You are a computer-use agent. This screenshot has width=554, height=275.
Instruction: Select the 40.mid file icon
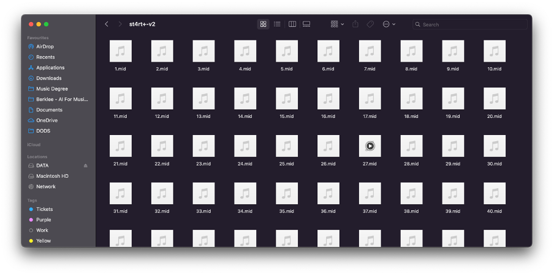(x=495, y=193)
